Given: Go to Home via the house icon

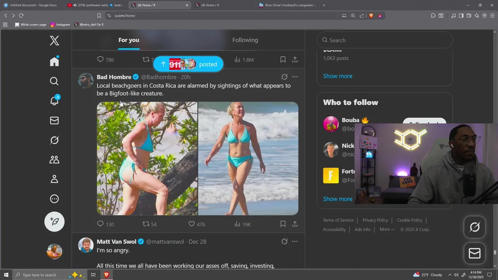Looking at the screenshot, I should coord(54,61).
